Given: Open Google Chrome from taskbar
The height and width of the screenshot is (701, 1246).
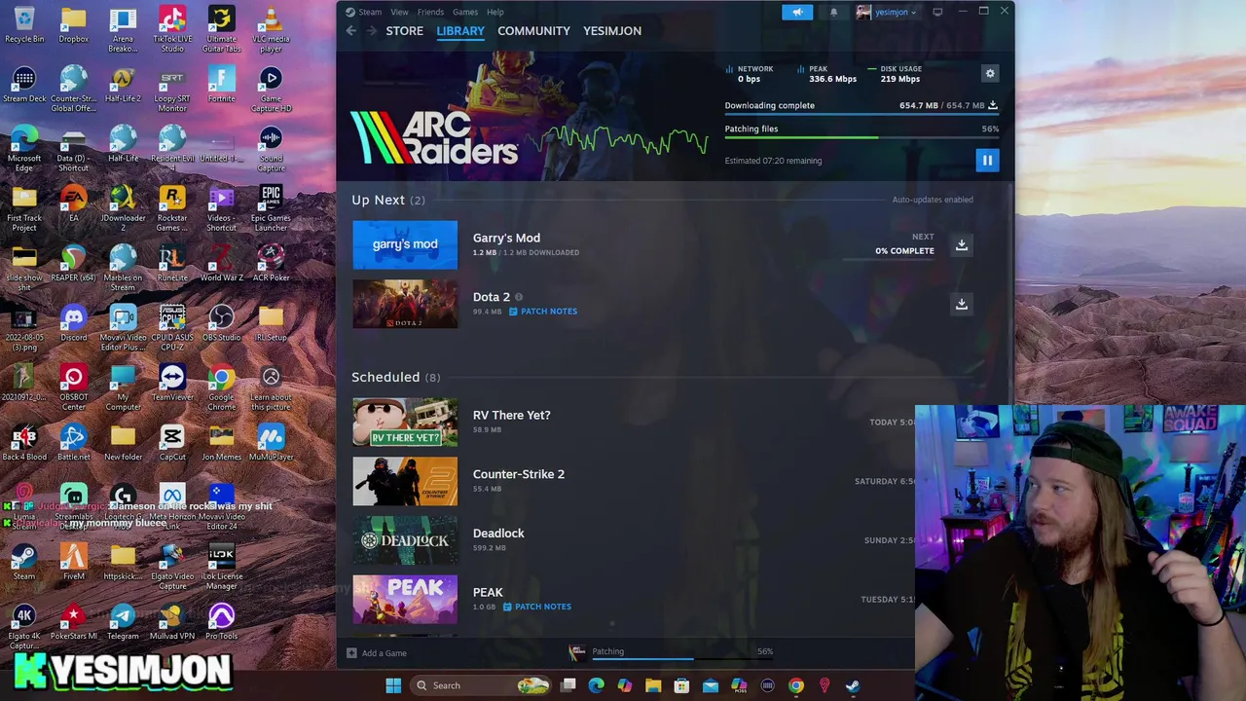Looking at the screenshot, I should [796, 685].
